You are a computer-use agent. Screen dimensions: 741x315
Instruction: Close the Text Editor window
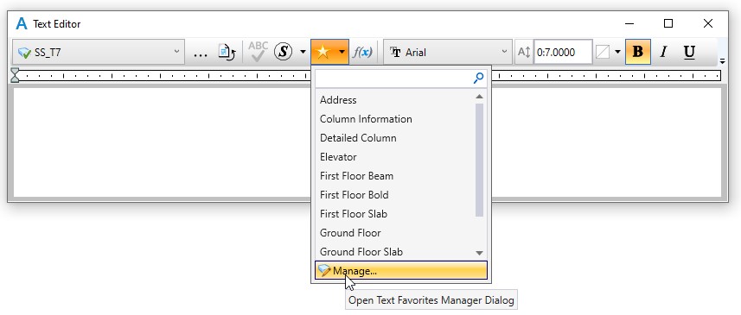708,23
